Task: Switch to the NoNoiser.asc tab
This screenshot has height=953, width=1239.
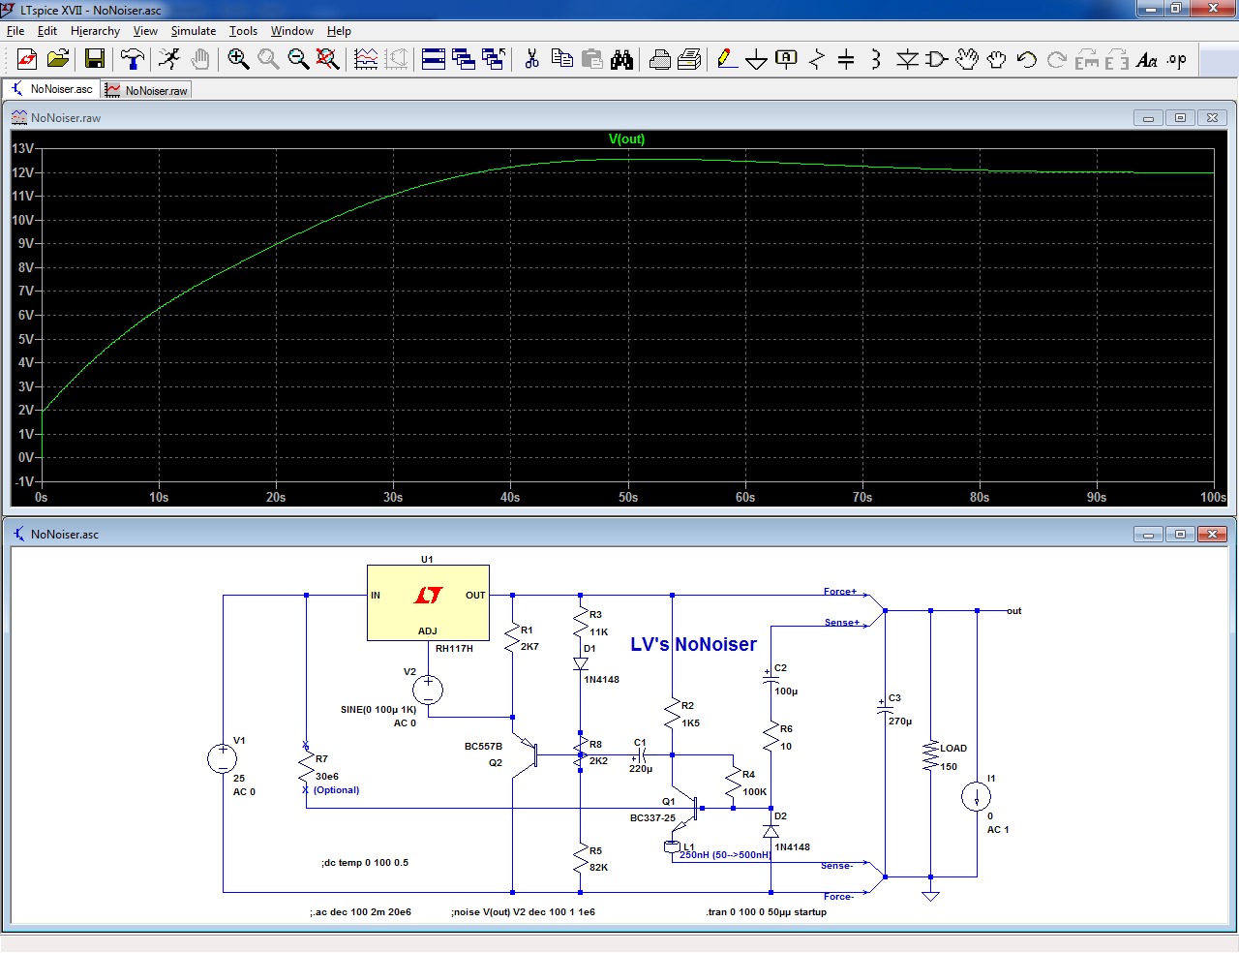Action: 52,89
